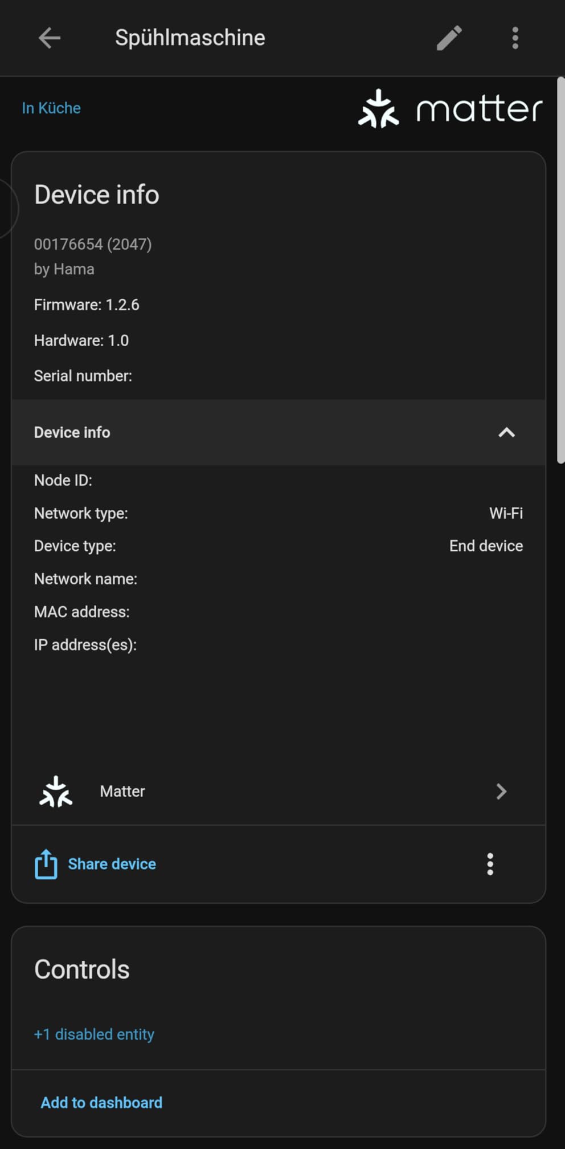Screen dimensions: 565x1149
Task: Go back using the arrow icon
Action: click(50, 38)
